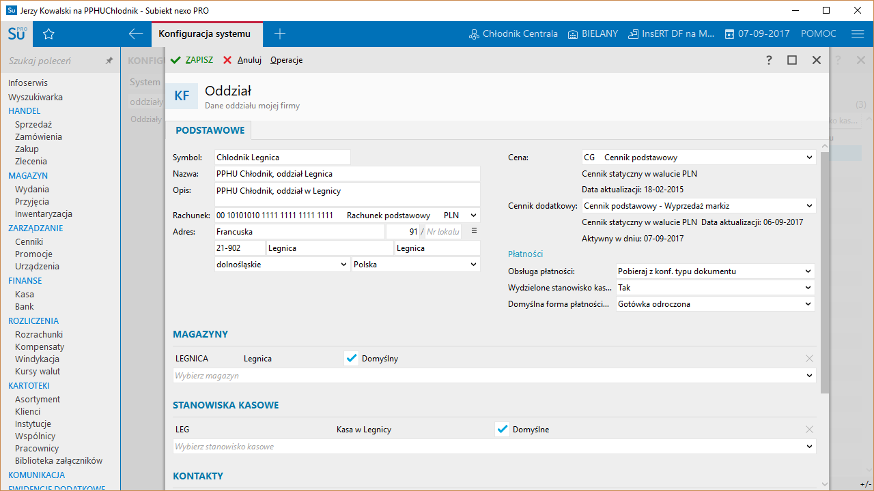Click ZAPISZ to save the branch
874x491 pixels.
point(192,60)
